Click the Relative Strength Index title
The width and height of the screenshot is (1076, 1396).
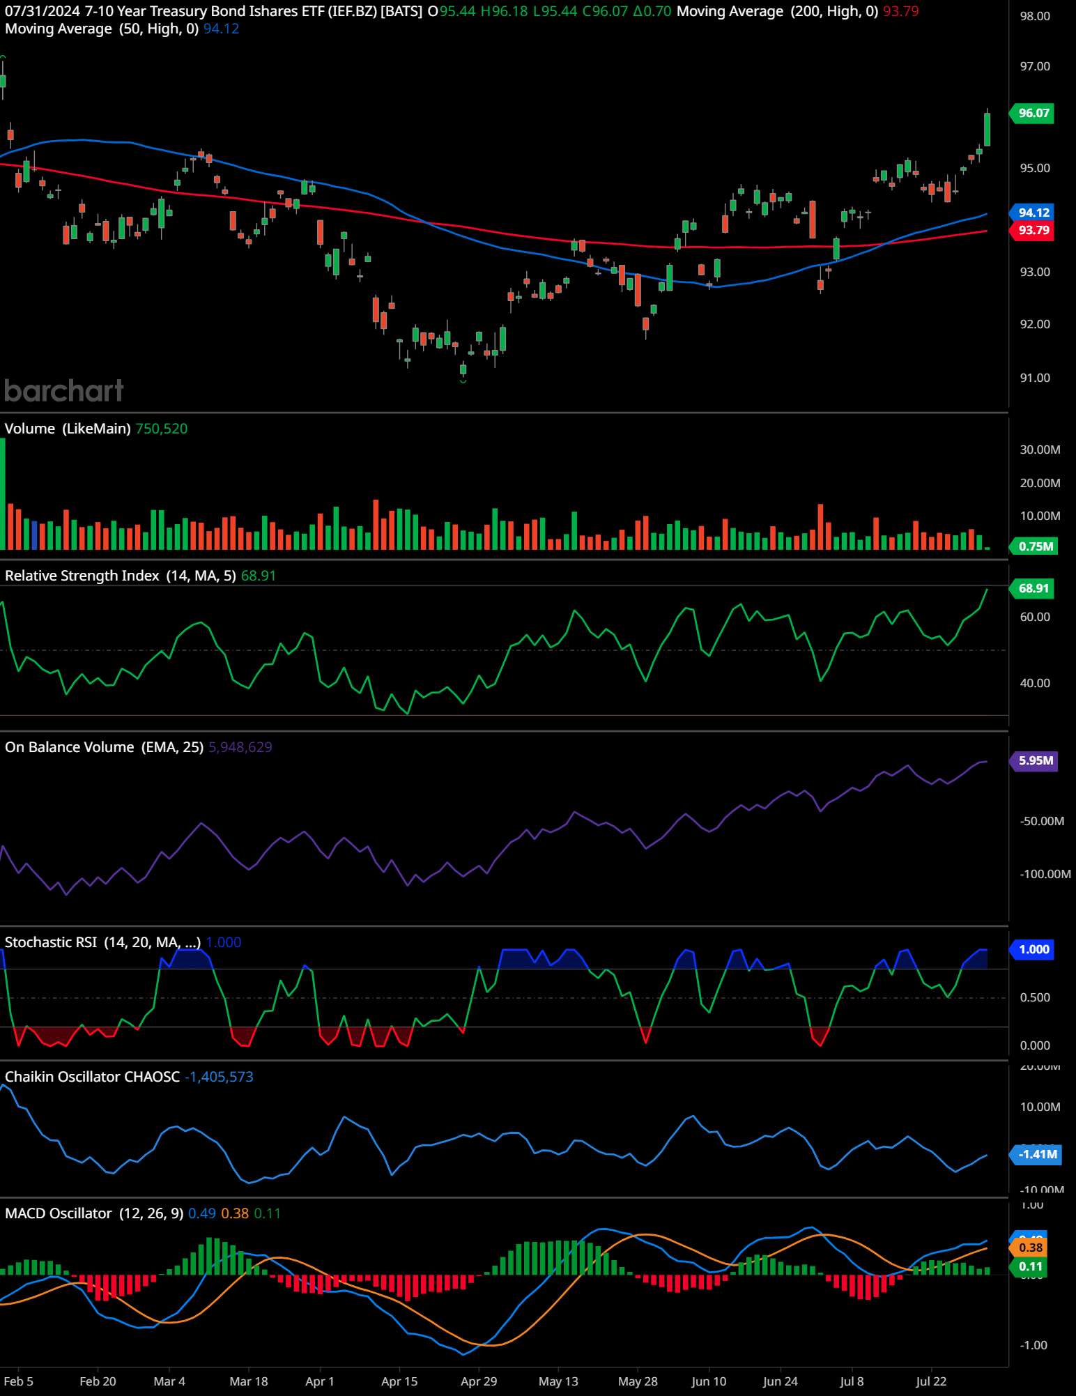pyautogui.click(x=121, y=576)
